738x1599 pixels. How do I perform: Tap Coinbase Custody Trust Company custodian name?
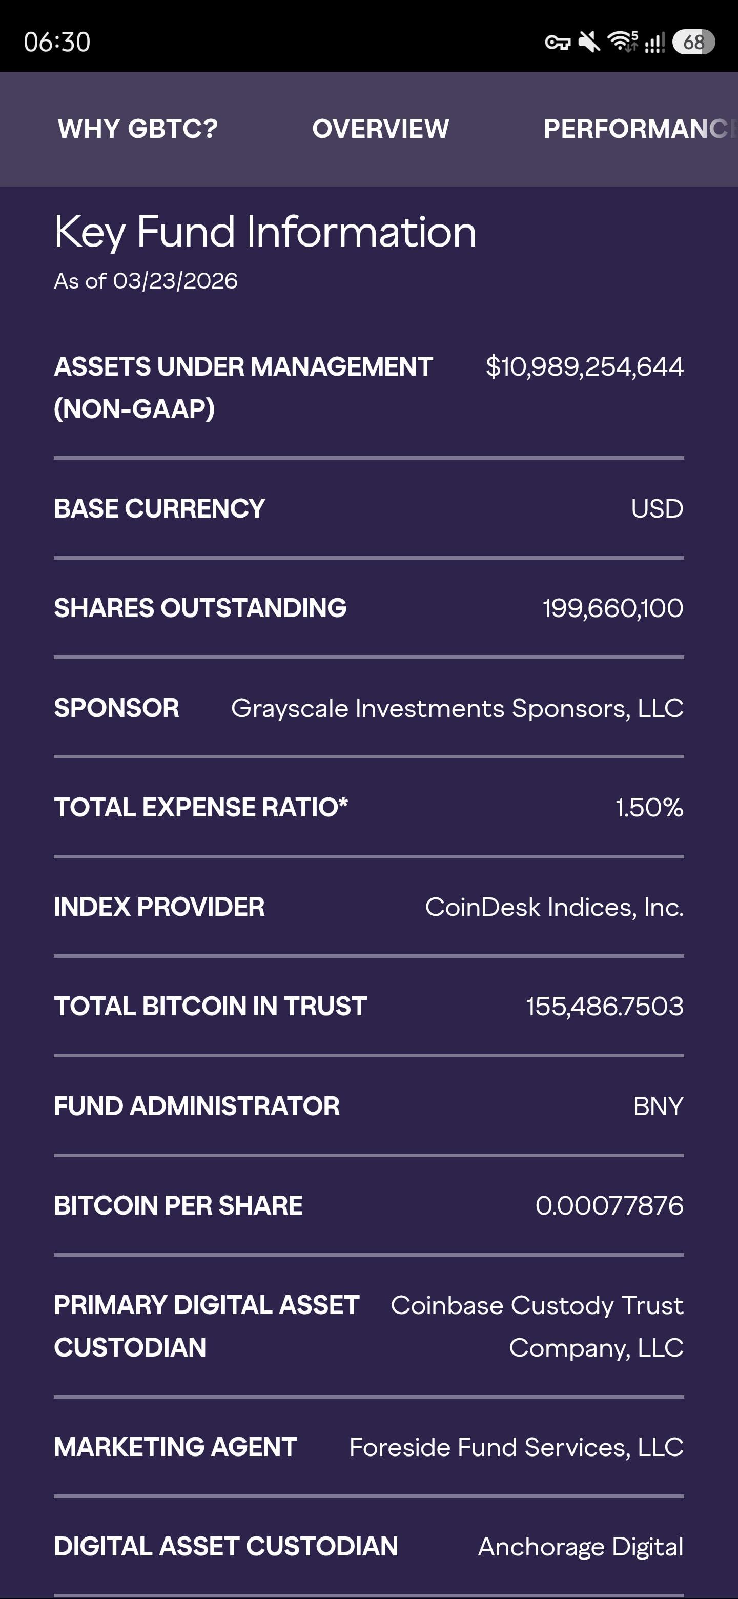coord(537,1326)
